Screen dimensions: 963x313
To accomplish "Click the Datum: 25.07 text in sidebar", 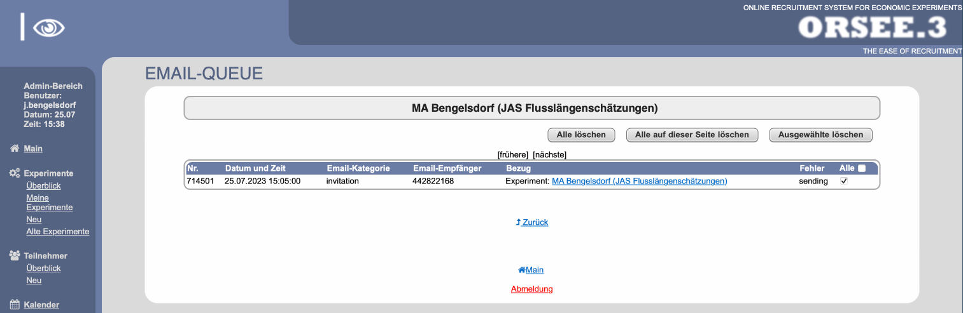I will 50,114.
